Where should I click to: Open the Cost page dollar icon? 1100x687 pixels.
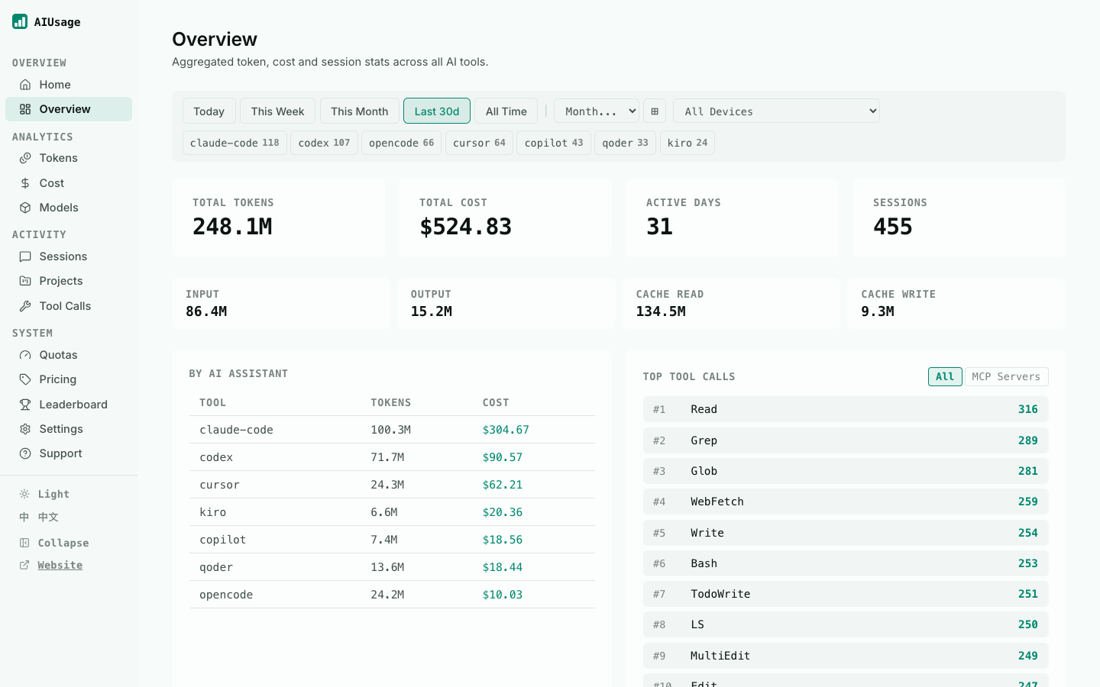[25, 183]
